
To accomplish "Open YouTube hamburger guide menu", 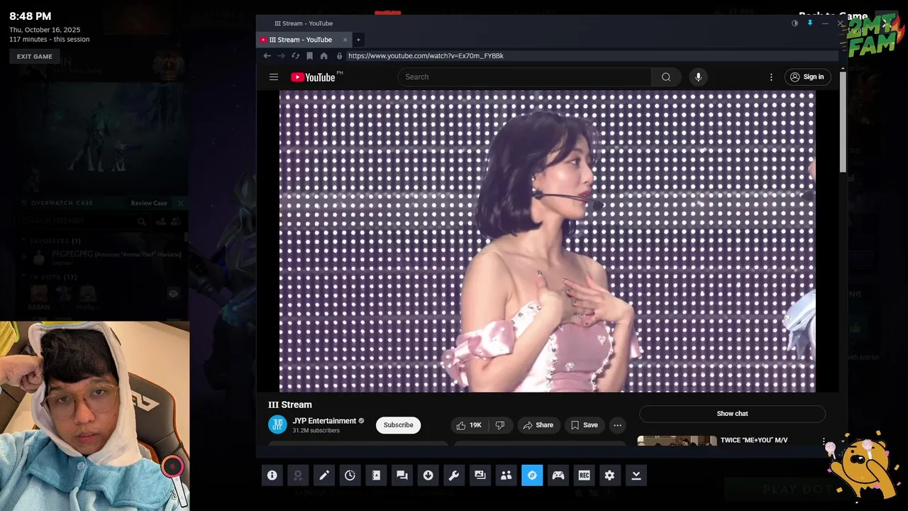I will coord(274,77).
